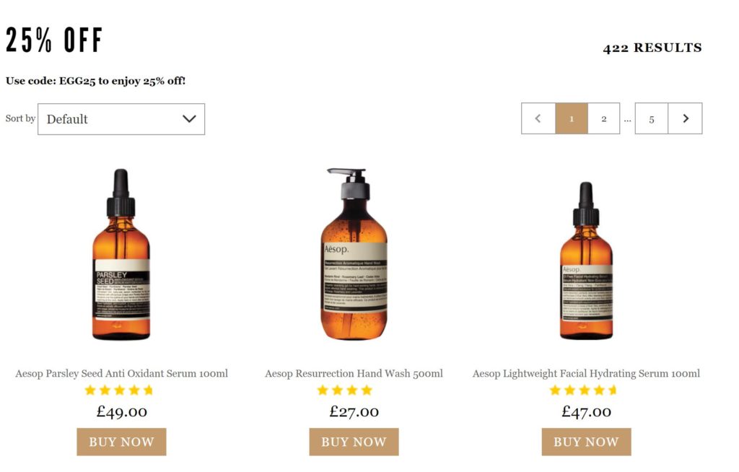View the Facial Hydrating Serum bottle image
Image resolution: width=739 pixels, height=472 pixels.
(x=586, y=260)
